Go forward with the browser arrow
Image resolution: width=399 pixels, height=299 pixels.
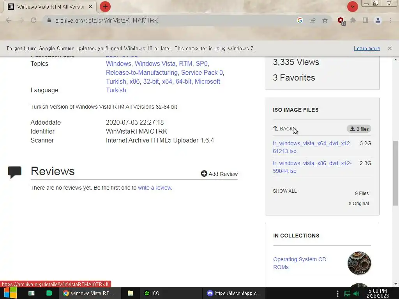21,20
